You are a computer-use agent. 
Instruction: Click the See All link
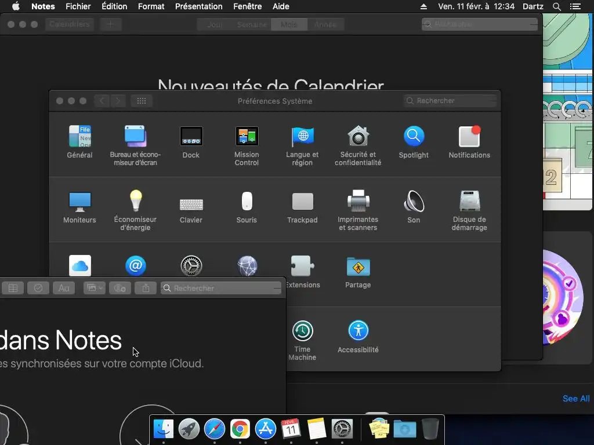576,399
